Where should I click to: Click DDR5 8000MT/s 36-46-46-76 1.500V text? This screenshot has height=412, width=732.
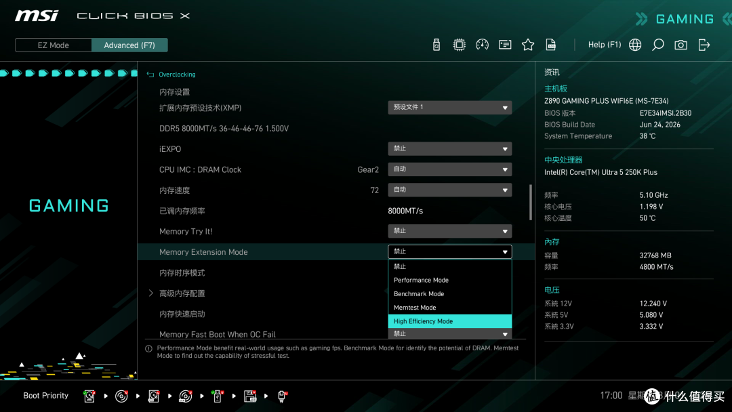224,128
